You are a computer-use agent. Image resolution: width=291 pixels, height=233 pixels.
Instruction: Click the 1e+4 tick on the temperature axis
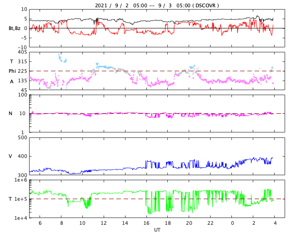(x=20, y=218)
